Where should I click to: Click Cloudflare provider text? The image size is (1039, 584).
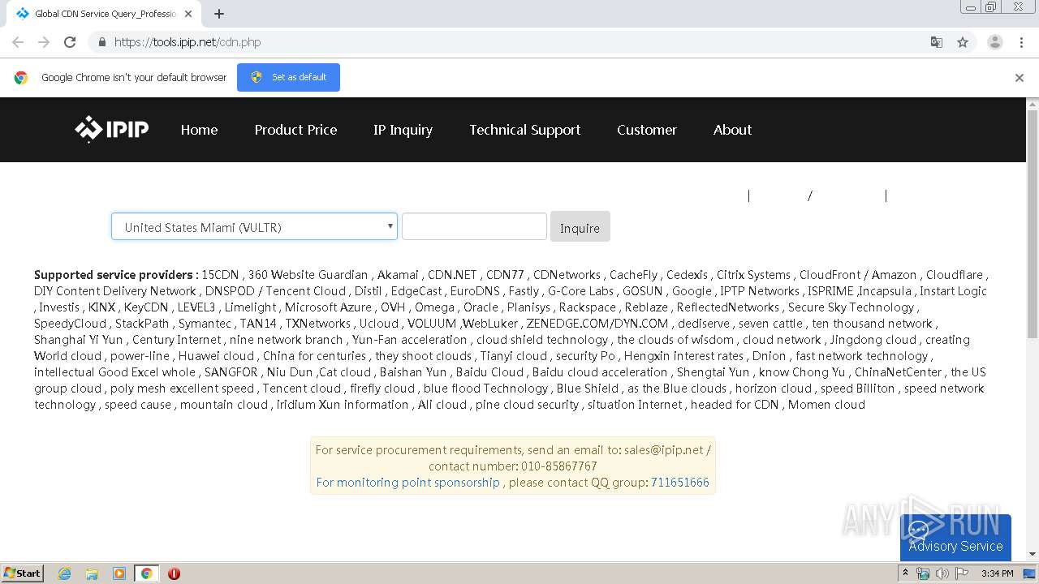(955, 275)
